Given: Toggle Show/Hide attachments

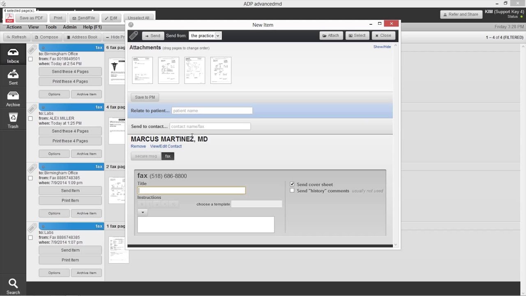Looking at the screenshot, I should [x=382, y=47].
